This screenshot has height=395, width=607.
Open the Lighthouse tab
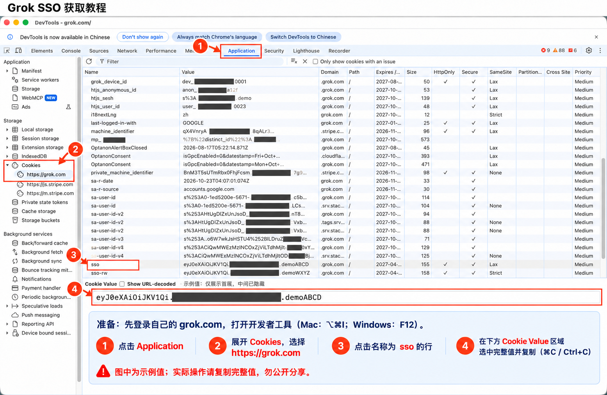click(x=306, y=51)
